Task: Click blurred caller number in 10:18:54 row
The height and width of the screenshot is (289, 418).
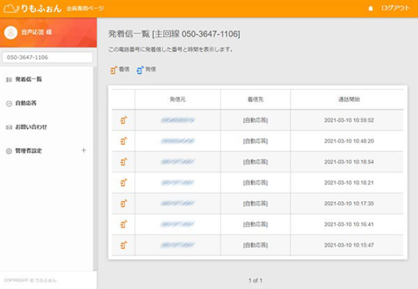Action: tap(177, 162)
